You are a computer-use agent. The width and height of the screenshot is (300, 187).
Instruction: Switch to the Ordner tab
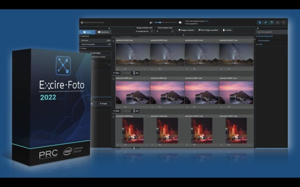(x=87, y=32)
